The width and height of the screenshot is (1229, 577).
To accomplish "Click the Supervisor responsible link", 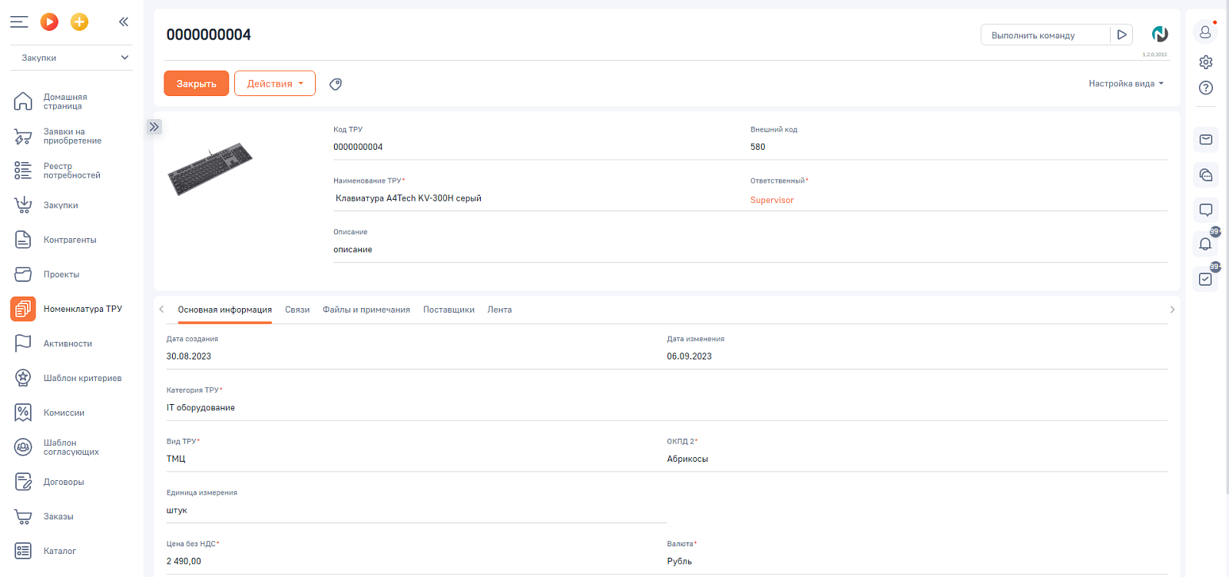I will click(x=772, y=200).
